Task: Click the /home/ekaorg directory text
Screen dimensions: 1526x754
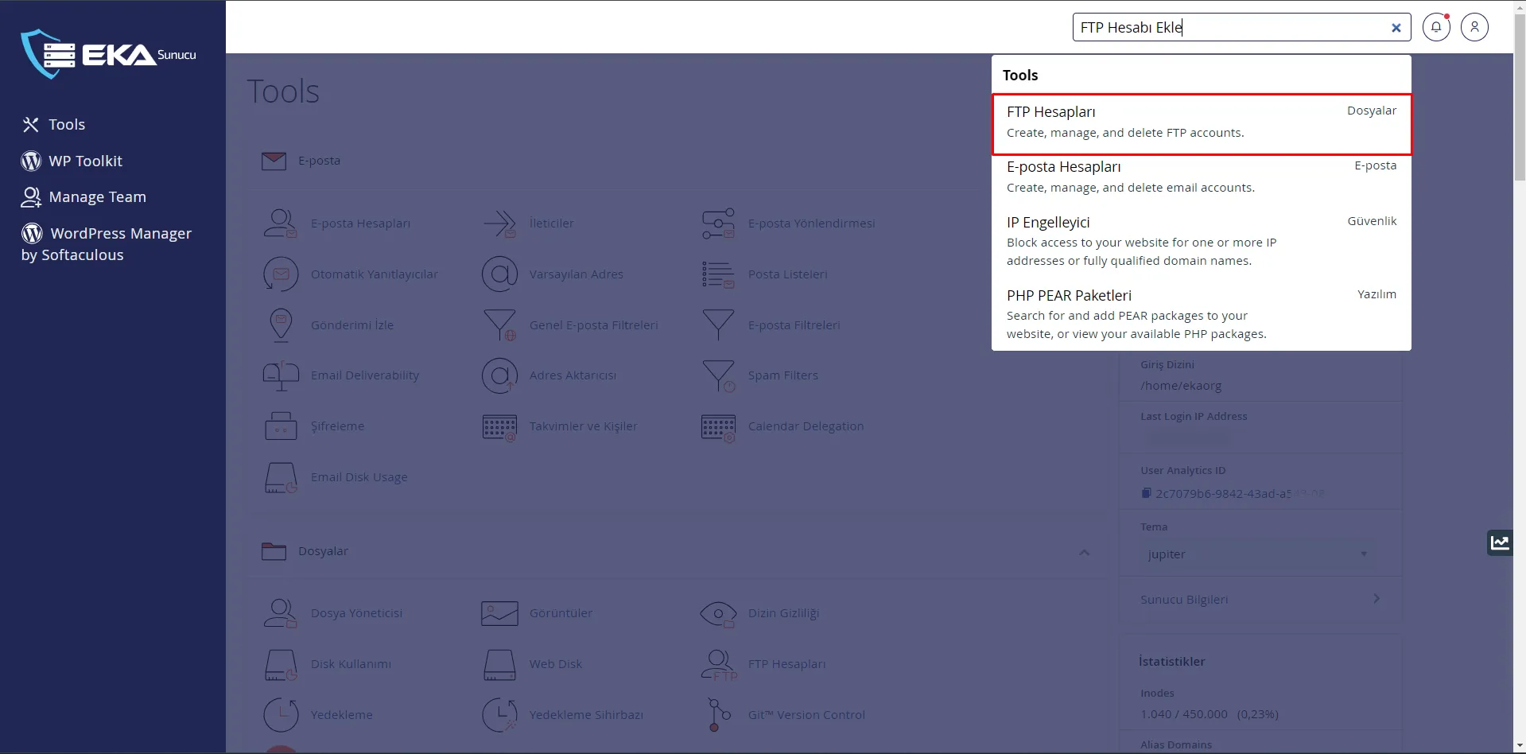Action: tap(1181, 386)
